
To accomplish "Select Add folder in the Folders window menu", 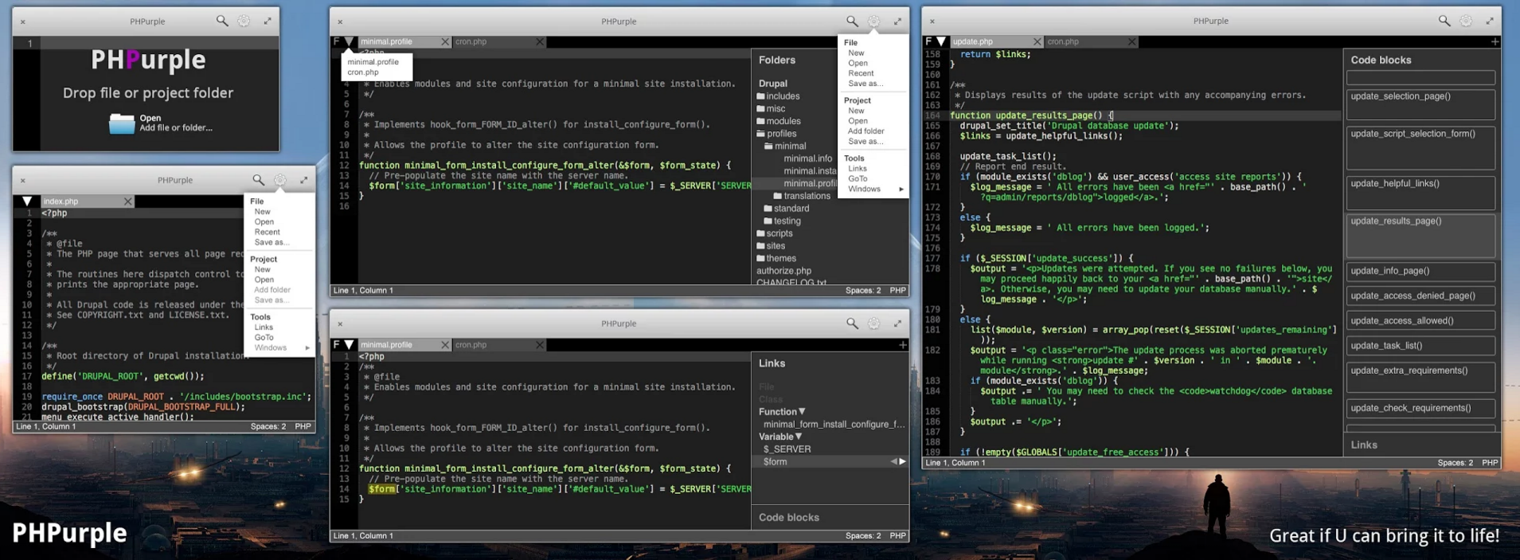I will [866, 131].
